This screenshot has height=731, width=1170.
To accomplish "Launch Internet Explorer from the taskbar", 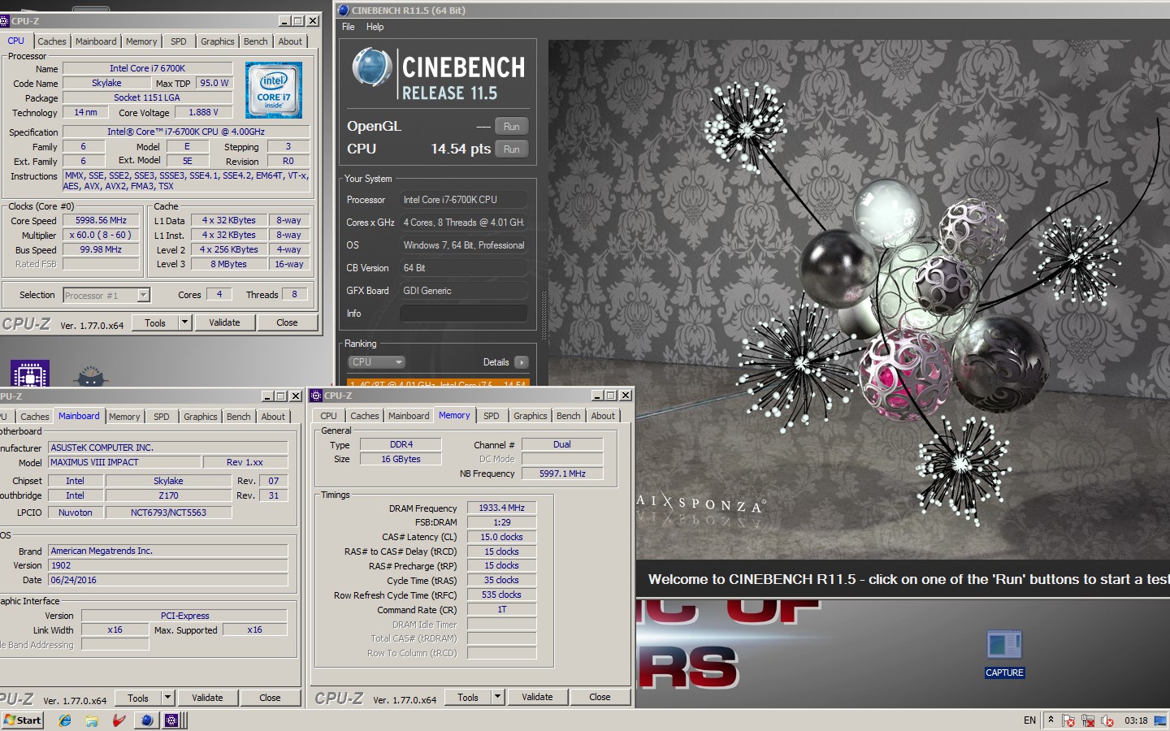I will tap(65, 720).
